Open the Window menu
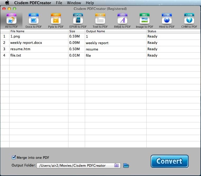 (x=74, y=3)
